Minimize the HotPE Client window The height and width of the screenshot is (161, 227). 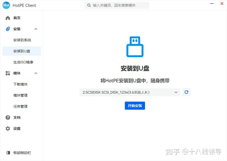coord(212,4)
